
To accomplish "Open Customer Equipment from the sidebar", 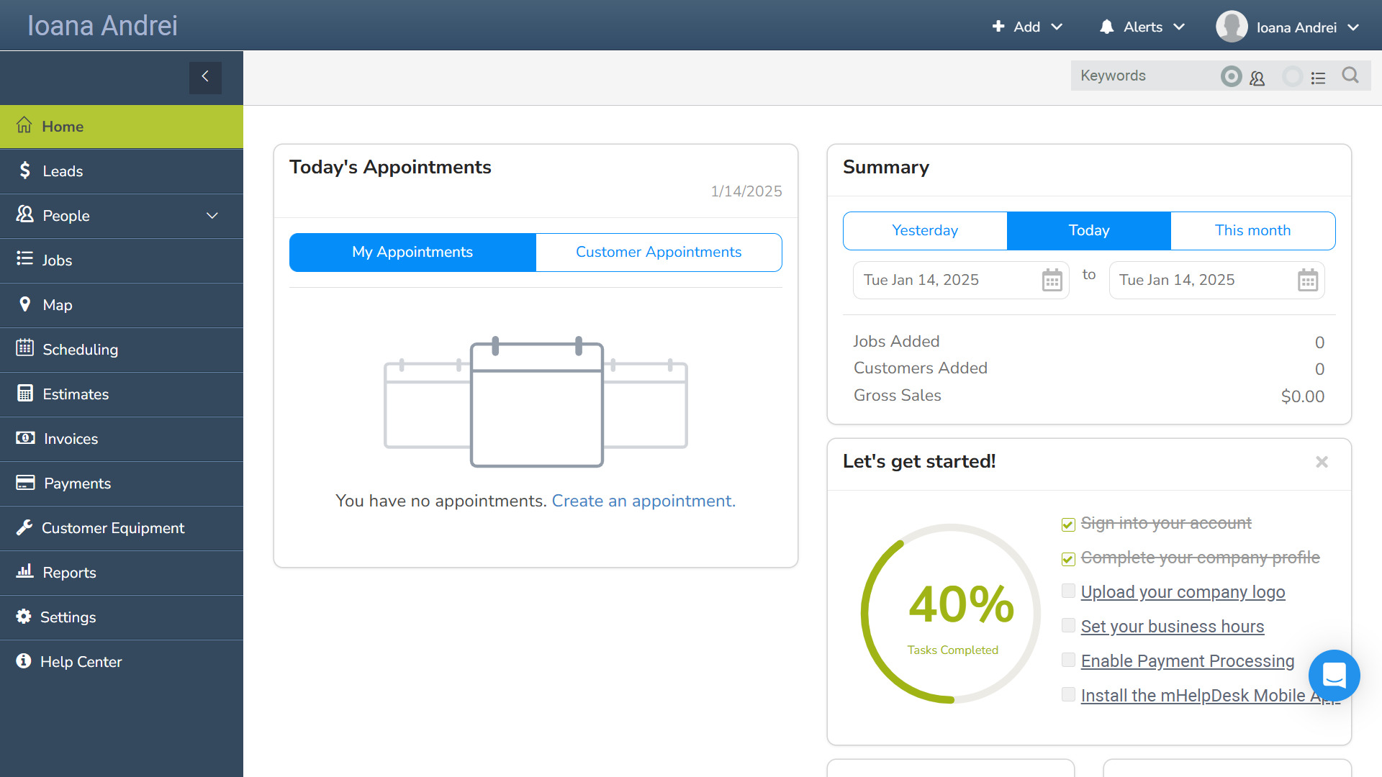I will pyautogui.click(x=113, y=528).
